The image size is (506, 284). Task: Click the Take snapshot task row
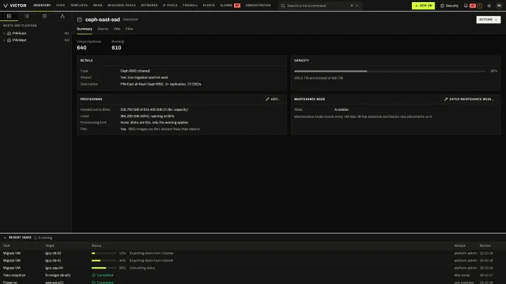(253, 276)
